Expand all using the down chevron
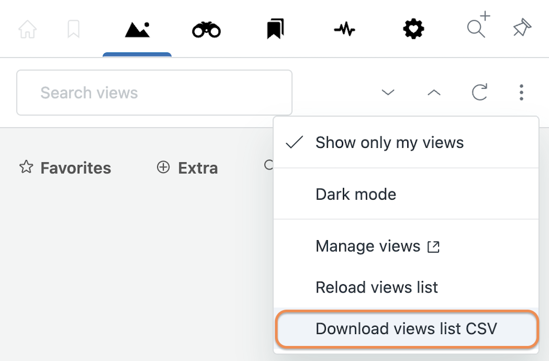Image resolution: width=549 pixels, height=361 pixels. pos(388,93)
